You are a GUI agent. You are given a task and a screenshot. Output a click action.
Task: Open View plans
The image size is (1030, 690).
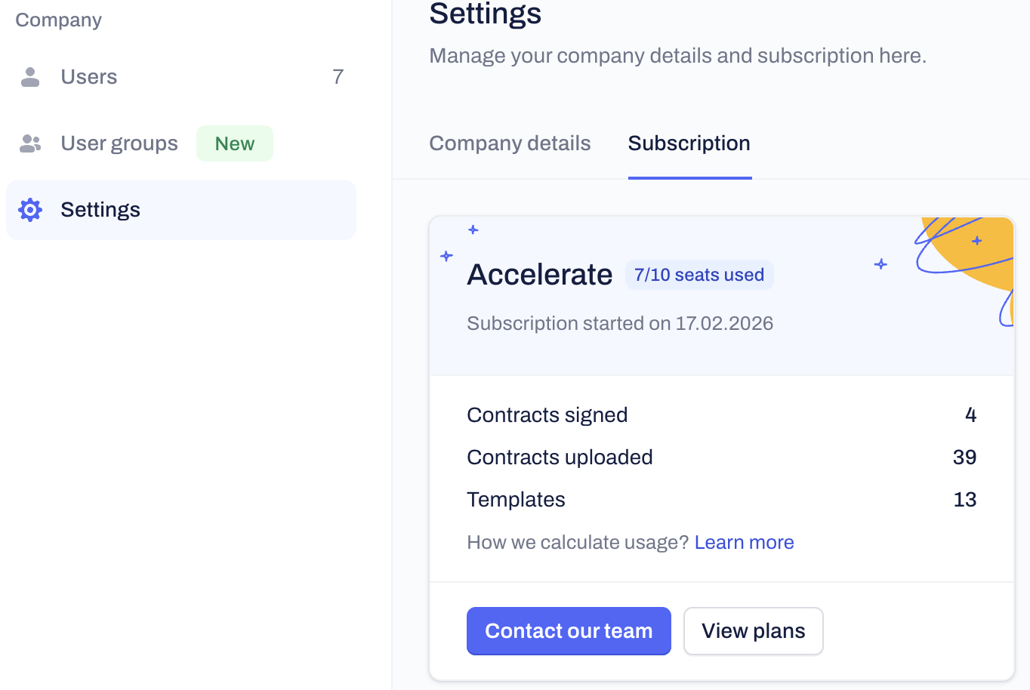point(753,631)
